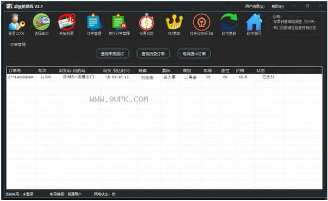Image resolution: width=328 pixels, height=201 pixels.
Task: Click the 查询历史订单 button
Action: [x=153, y=53]
